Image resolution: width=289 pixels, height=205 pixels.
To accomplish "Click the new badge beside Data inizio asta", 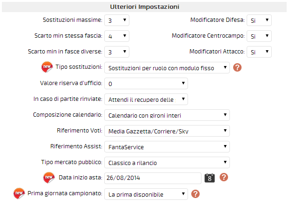I will (49, 178).
